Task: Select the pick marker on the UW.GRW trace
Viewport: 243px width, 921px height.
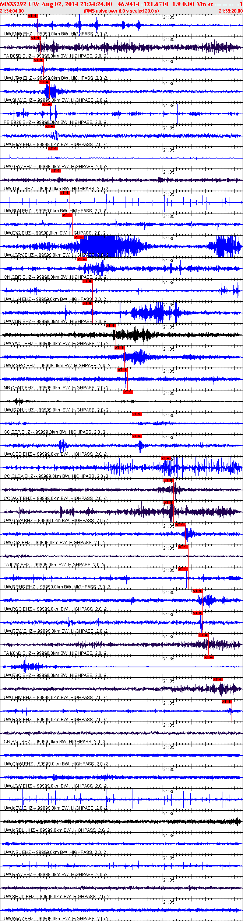Action: click(53, 149)
